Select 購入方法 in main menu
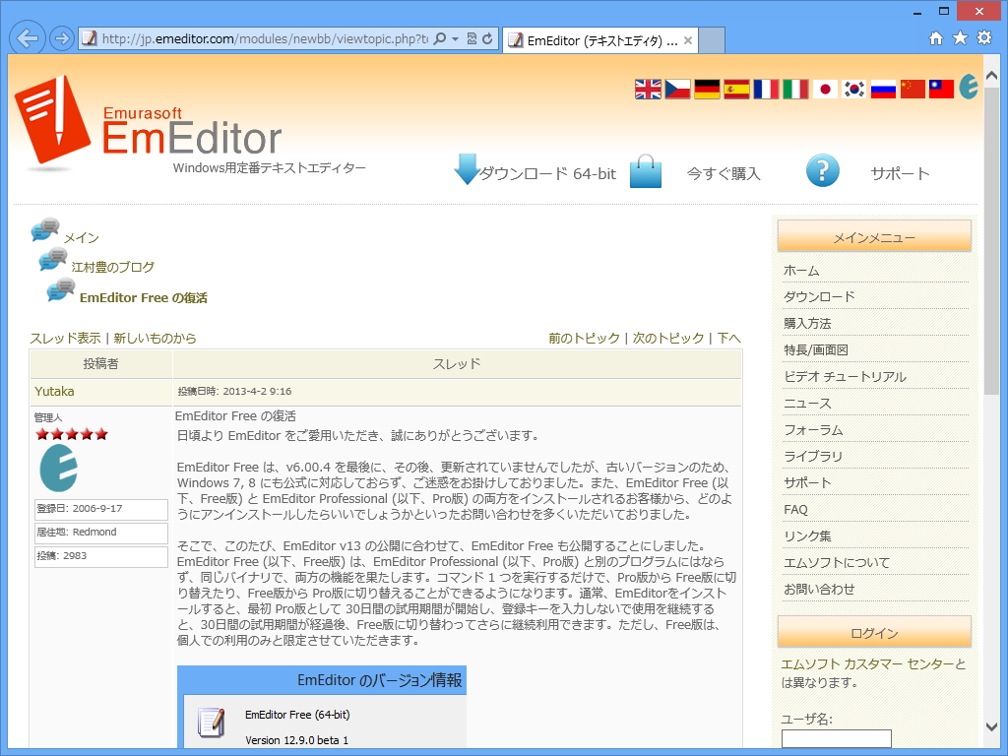Viewport: 1008px width, 756px height. click(x=807, y=323)
